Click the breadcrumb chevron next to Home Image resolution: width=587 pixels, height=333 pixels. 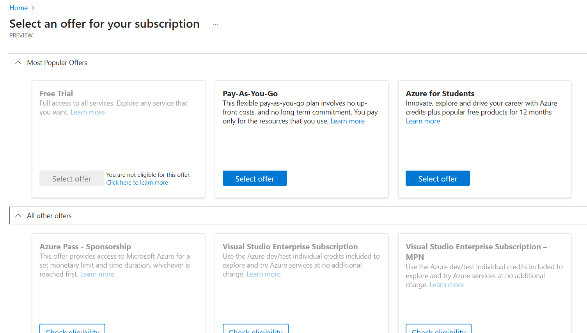coord(33,8)
